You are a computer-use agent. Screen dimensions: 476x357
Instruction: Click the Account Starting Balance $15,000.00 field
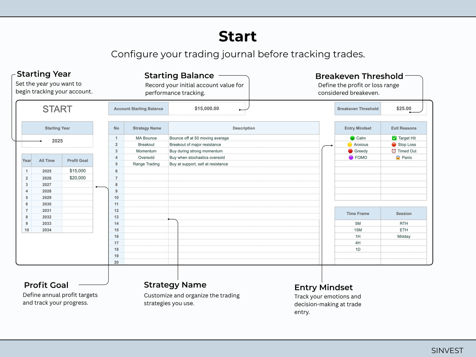coord(207,108)
